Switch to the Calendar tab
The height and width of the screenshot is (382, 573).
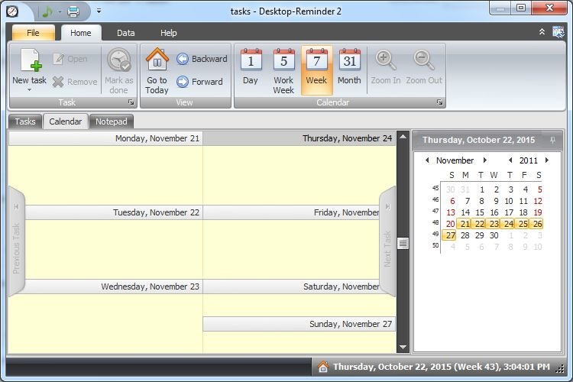pyautogui.click(x=66, y=121)
